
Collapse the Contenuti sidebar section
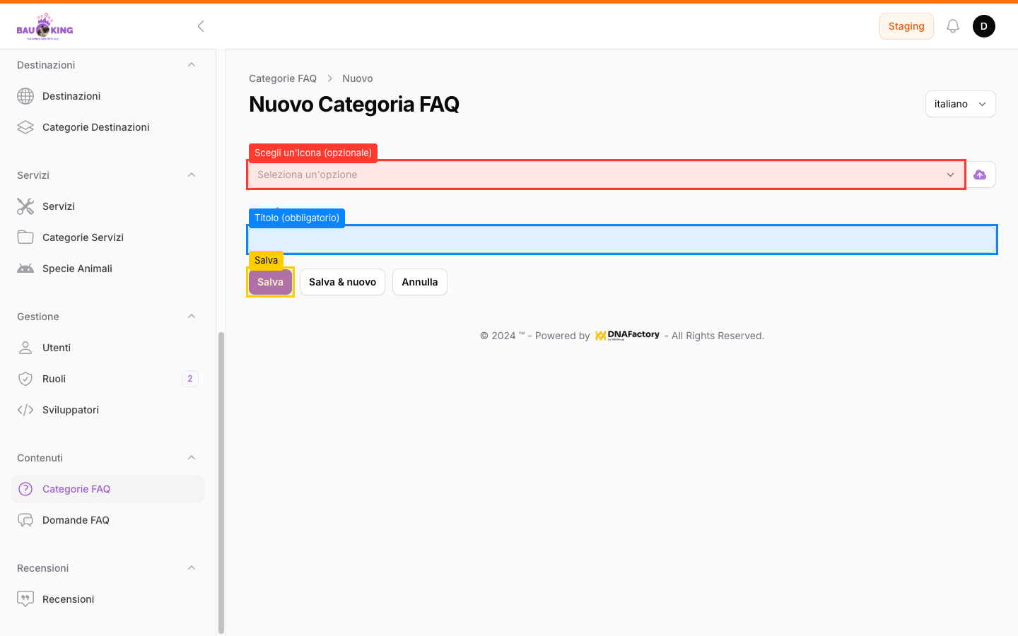coord(192,458)
